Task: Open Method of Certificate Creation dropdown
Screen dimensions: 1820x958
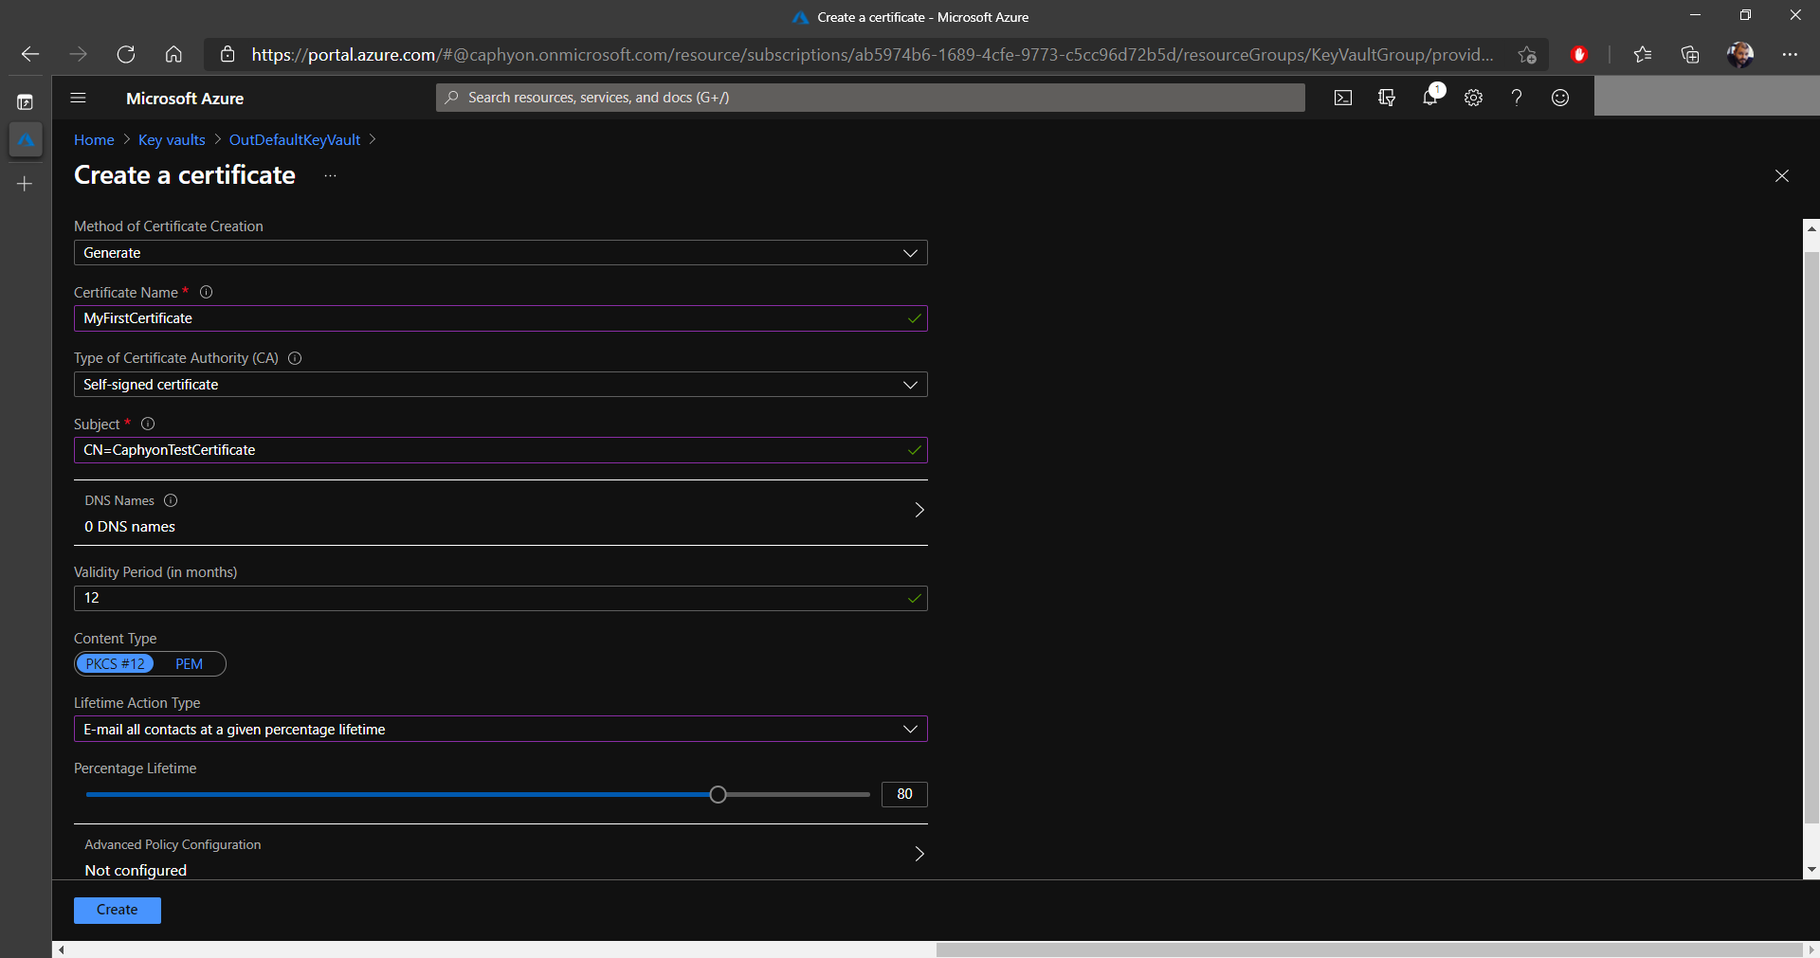Action: pyautogui.click(x=500, y=253)
